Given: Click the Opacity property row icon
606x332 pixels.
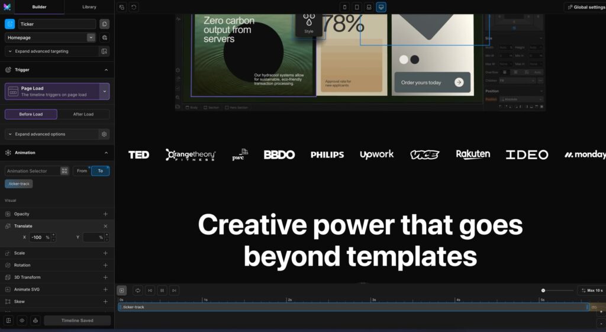Looking at the screenshot, I should [8, 214].
